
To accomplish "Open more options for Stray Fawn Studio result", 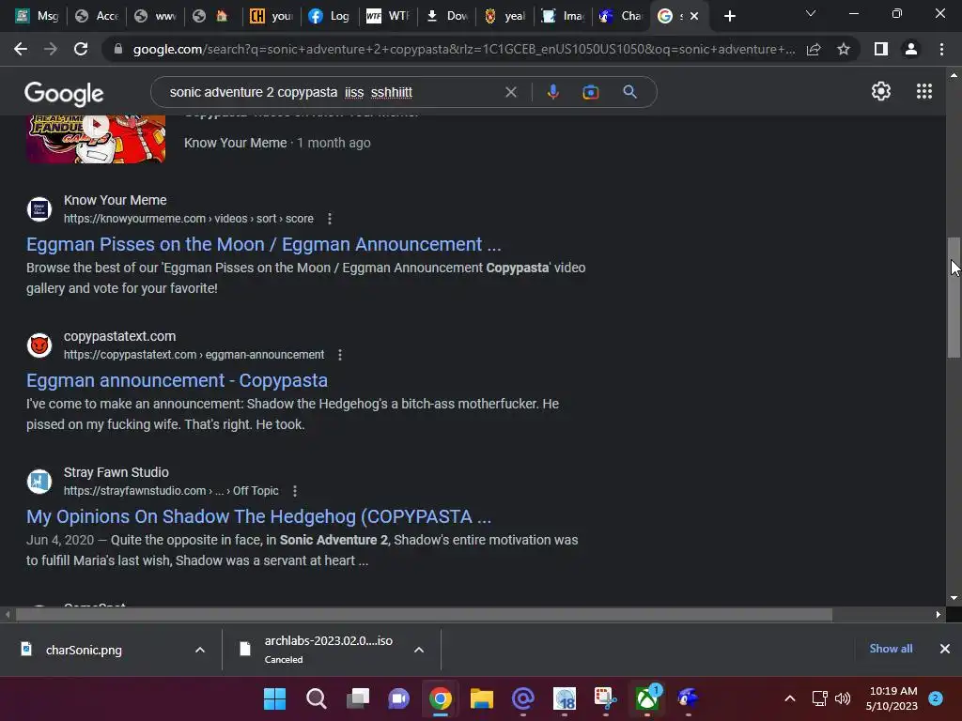I will 295,491.
